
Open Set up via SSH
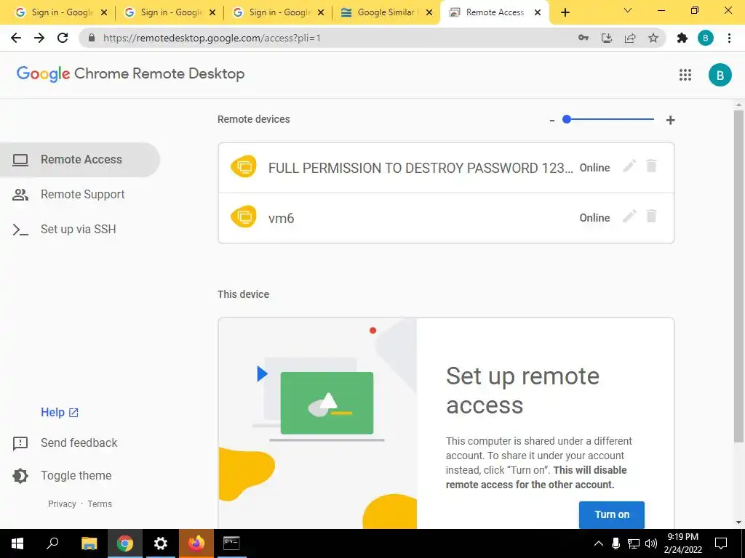[80, 229]
